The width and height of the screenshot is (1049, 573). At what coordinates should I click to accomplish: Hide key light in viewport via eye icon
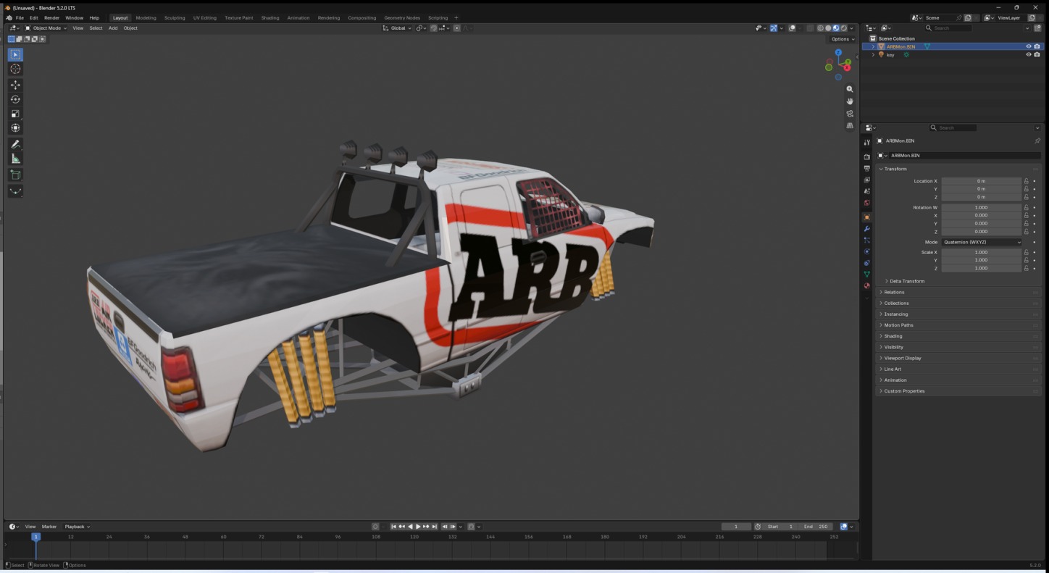point(1028,54)
